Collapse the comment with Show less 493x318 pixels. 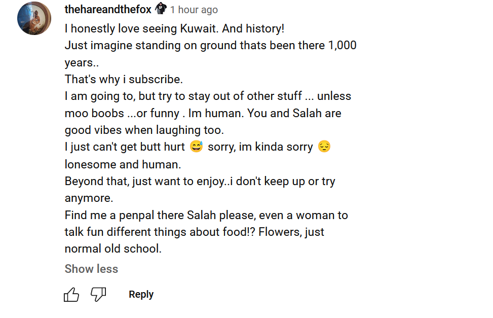pos(92,269)
